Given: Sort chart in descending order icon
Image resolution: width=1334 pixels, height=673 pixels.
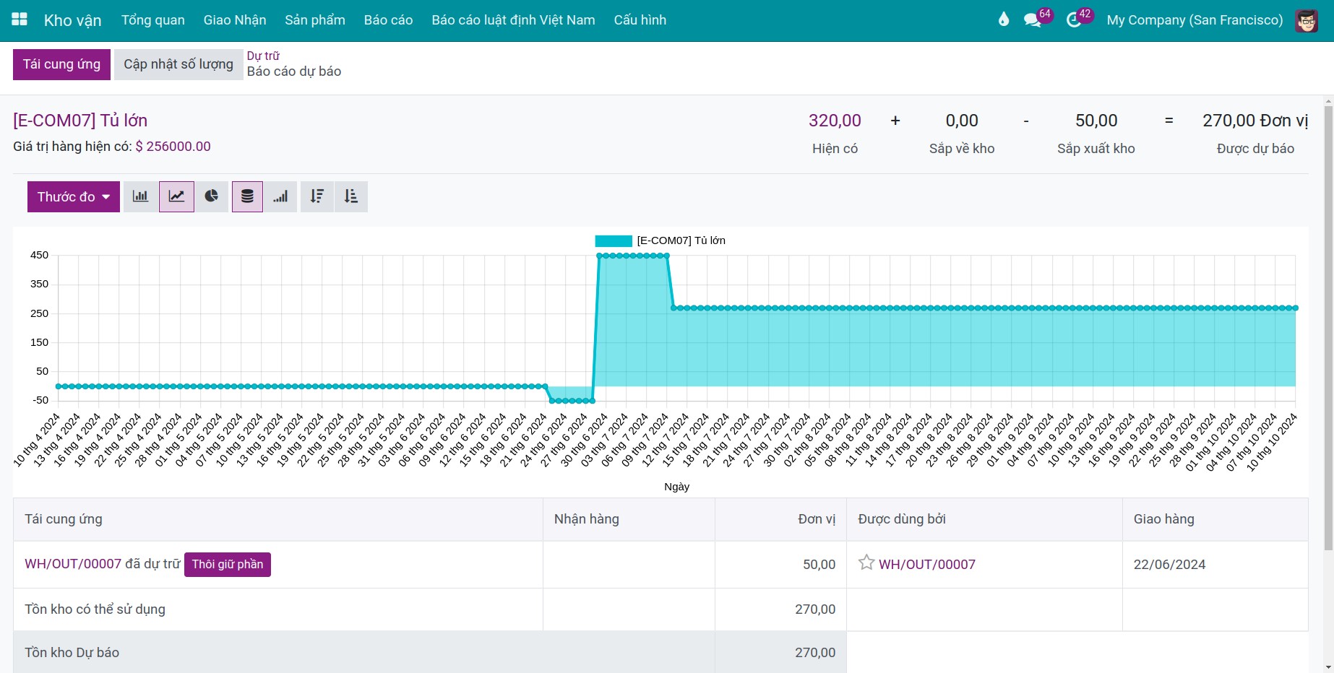Looking at the screenshot, I should point(317,196).
